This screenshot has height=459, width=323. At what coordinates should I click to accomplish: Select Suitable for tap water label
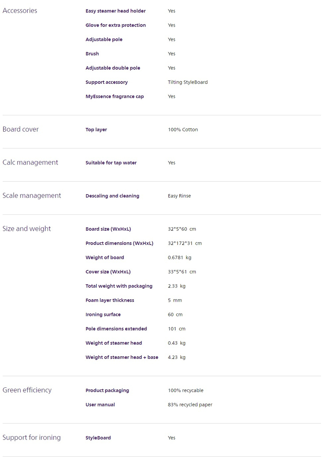coord(111,163)
